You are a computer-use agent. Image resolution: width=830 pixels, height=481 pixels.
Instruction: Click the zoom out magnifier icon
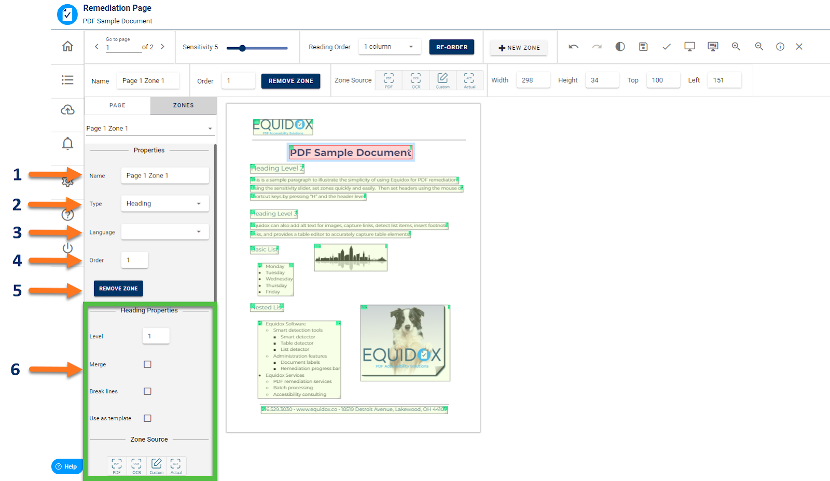pos(759,47)
